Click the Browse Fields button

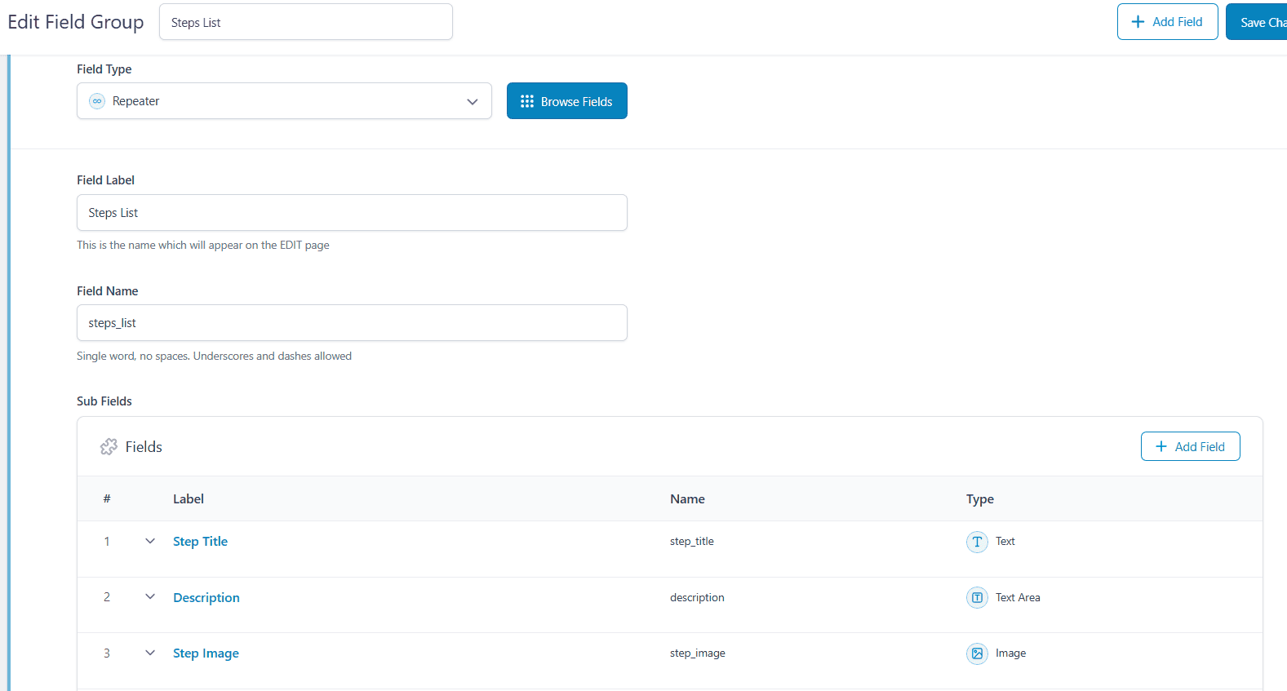[x=567, y=101]
